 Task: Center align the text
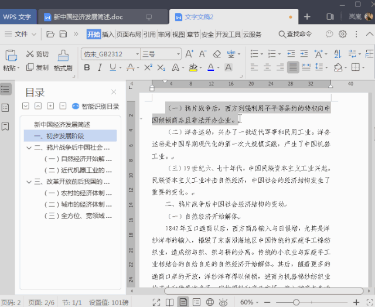[x=267, y=67]
